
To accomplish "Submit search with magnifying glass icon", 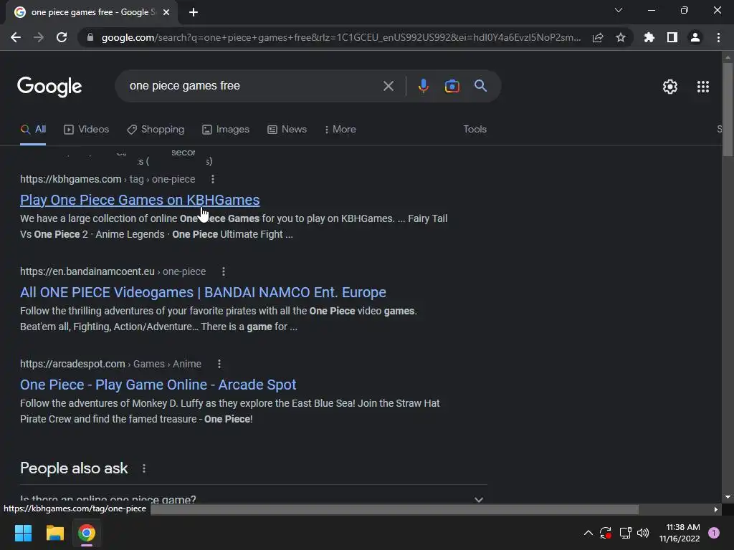I will point(480,86).
